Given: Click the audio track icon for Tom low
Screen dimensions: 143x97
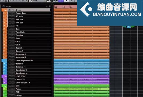Looking at the screenshot, I should pos(4,35).
